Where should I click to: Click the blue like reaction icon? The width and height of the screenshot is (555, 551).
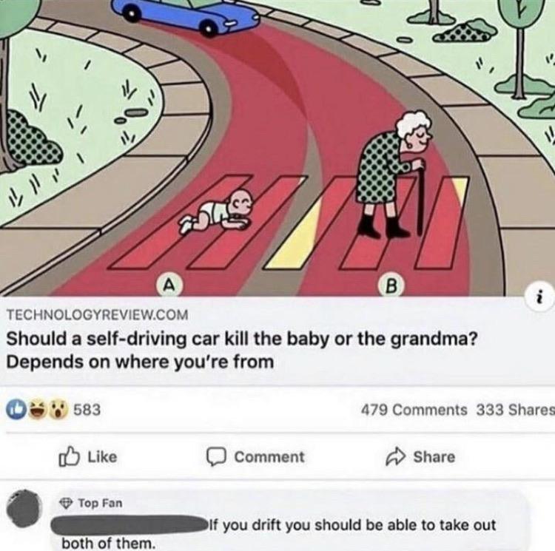click(x=17, y=410)
